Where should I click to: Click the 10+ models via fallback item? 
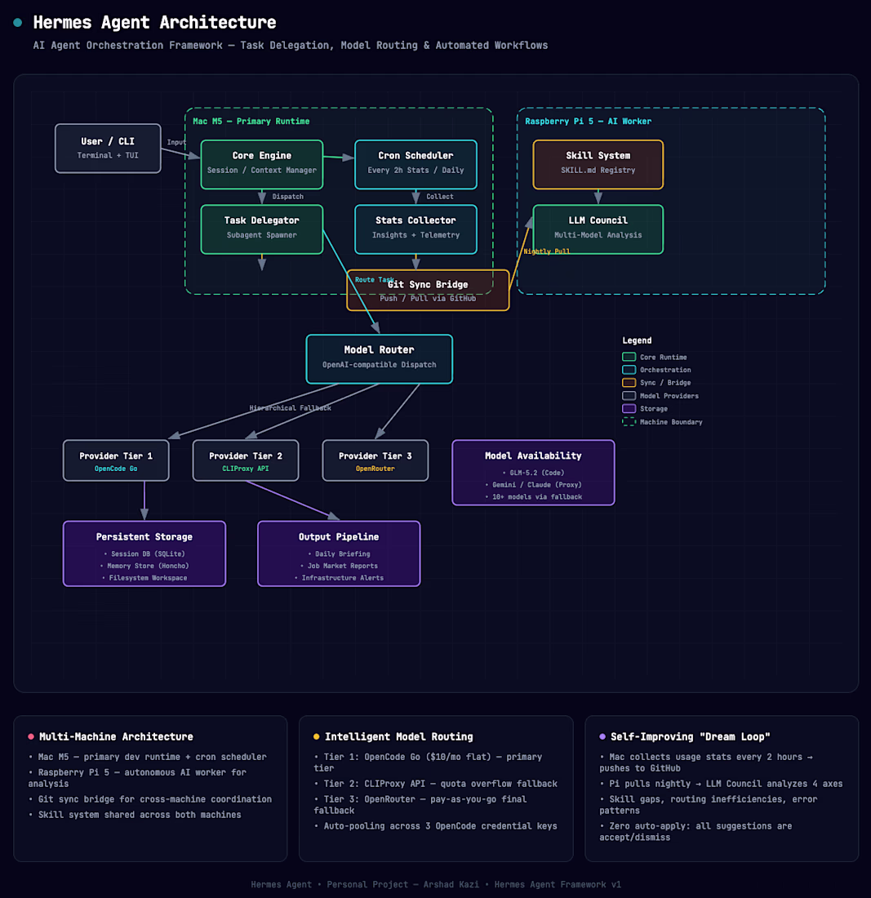coord(533,496)
